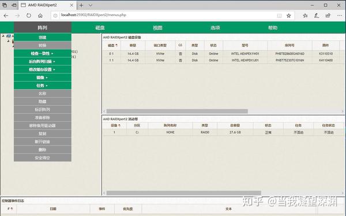Show tab previews chevron
The height and width of the screenshot is (216, 346).
[91, 5]
